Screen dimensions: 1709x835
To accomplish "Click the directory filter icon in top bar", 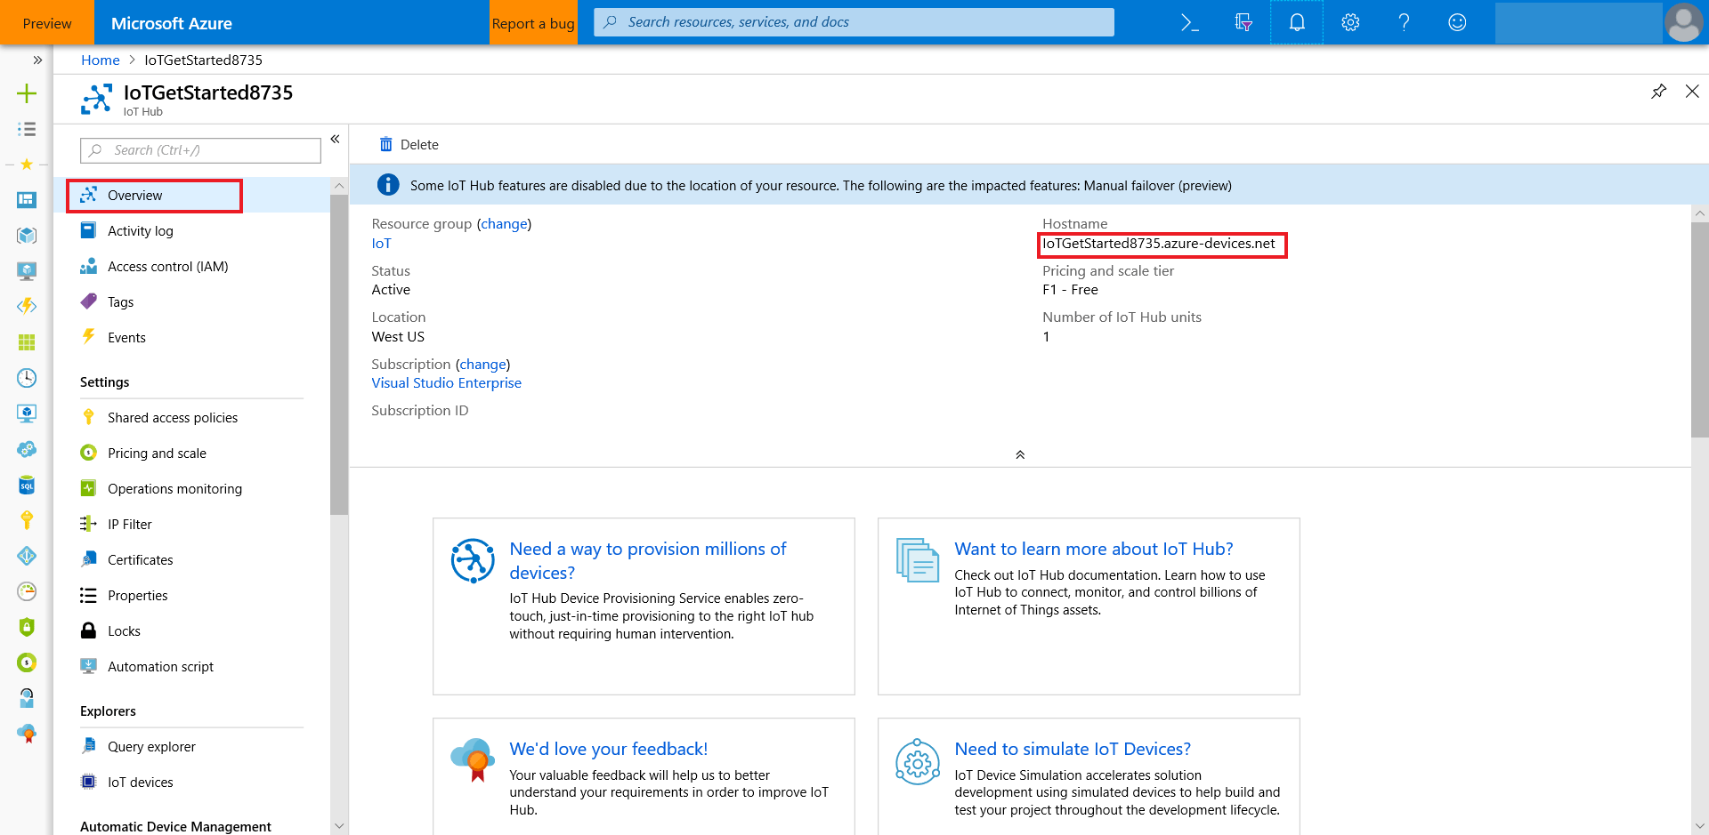I will coord(1243,22).
